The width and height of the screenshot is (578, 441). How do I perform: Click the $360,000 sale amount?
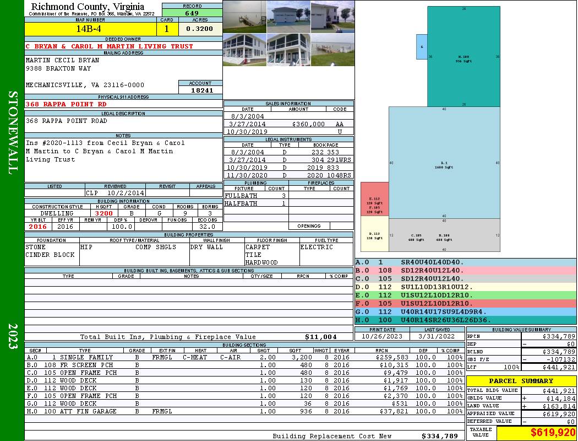coord(308,124)
